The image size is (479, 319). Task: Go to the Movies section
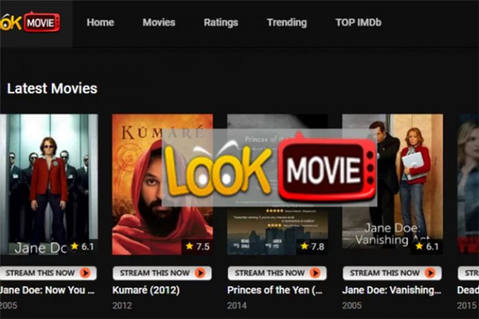[159, 22]
